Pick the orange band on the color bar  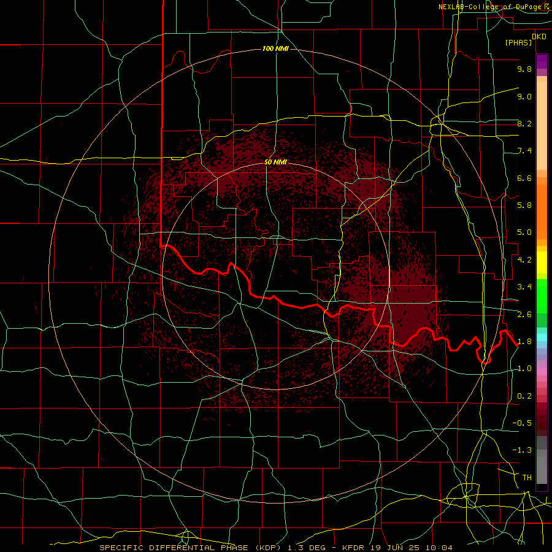[542, 211]
